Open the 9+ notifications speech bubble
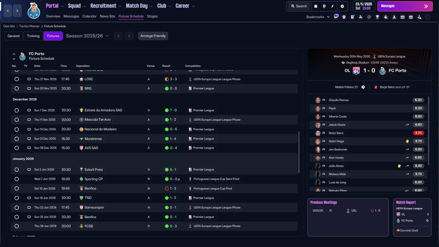Viewport: 439px width, 247px height. tap(336, 16)
